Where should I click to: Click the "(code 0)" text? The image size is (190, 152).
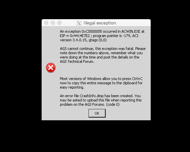(113, 104)
